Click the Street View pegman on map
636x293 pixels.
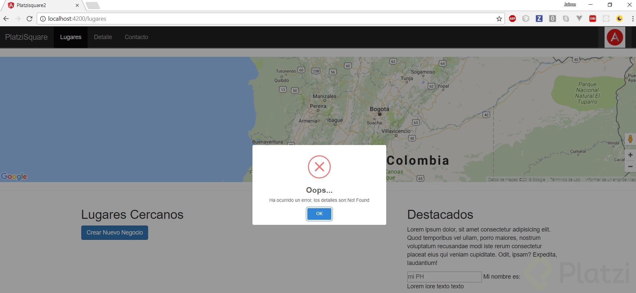click(630, 139)
